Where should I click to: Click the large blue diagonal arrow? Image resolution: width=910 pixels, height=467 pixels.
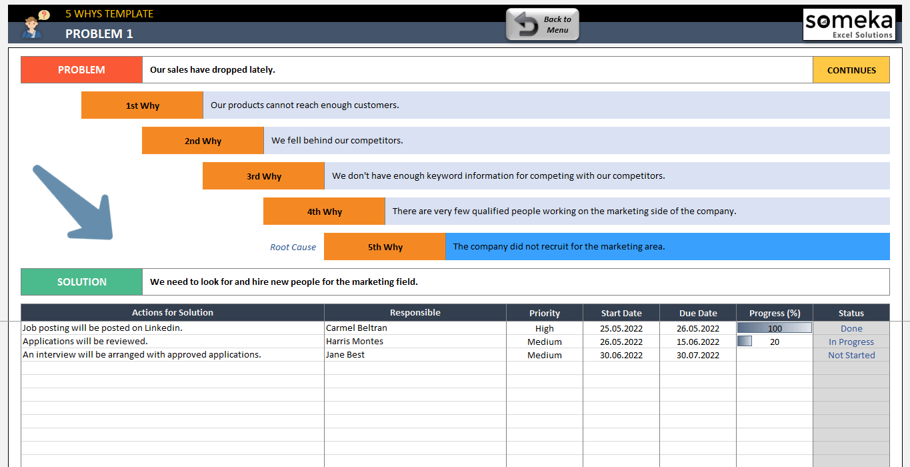coord(75,203)
